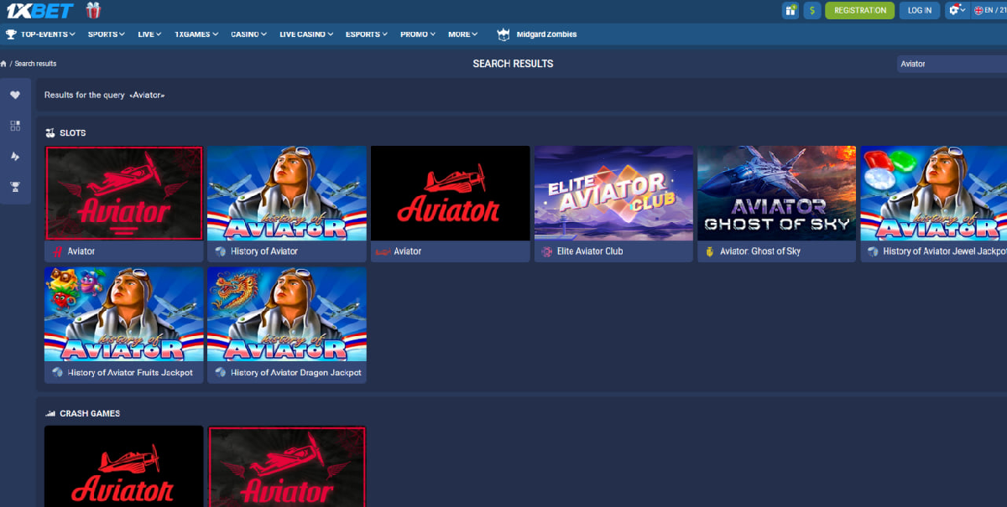Open the red gift box promo icon
Viewport: 1007px width, 507px height.
[93, 11]
